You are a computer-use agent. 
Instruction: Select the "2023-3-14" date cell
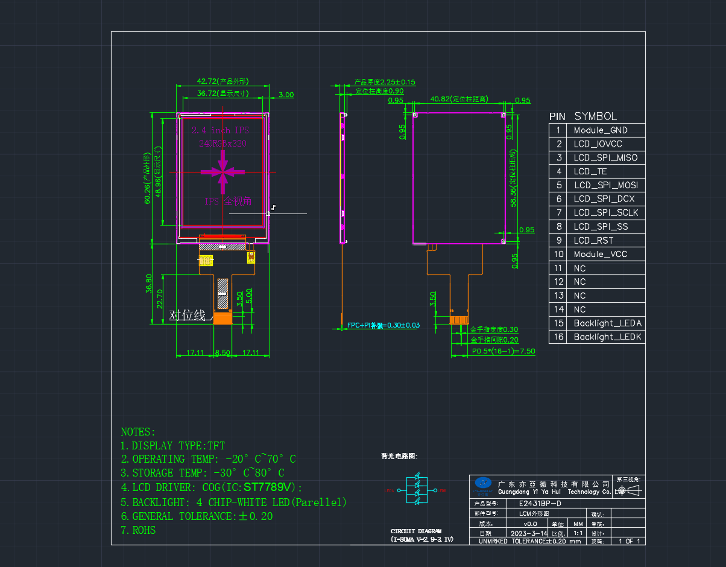coord(528,533)
